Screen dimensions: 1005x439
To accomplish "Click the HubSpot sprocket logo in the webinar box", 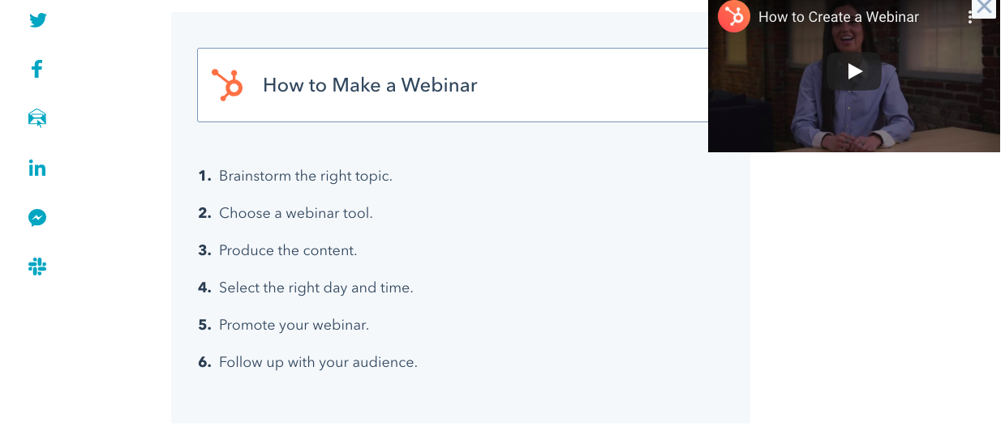I will click(228, 85).
